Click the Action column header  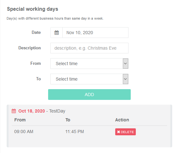[122, 120]
